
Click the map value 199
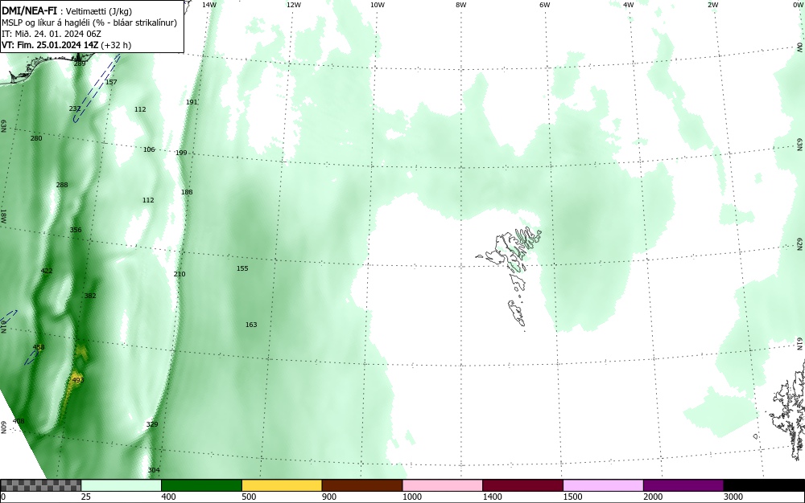point(181,153)
